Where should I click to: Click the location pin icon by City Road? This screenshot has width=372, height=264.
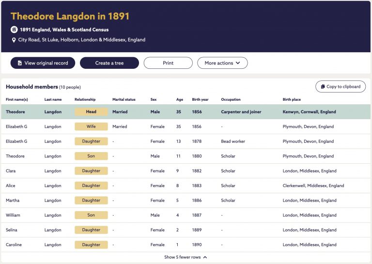[14, 40]
